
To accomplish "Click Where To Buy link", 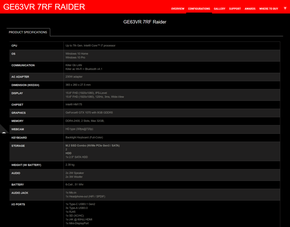I will (x=268, y=9).
